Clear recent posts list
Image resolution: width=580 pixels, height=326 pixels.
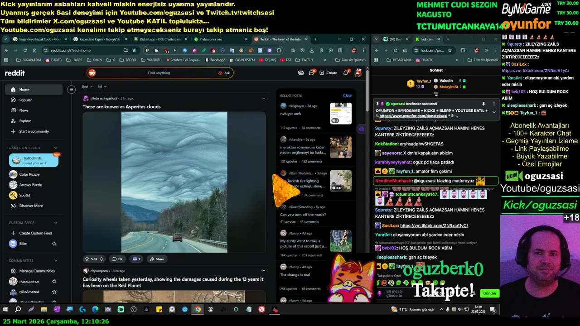347,96
